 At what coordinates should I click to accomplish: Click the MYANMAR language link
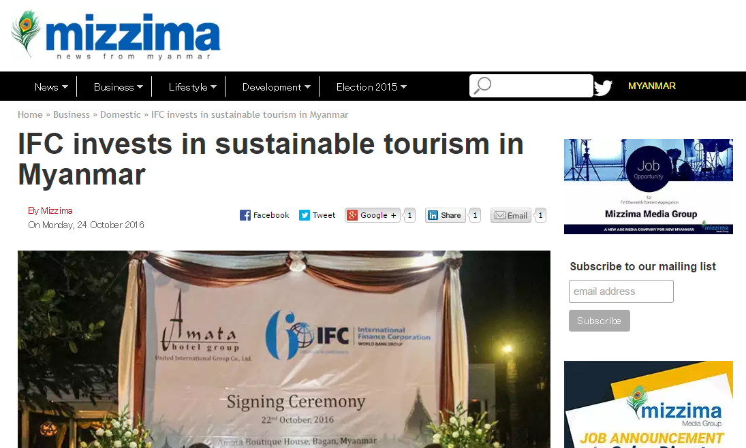tap(652, 86)
